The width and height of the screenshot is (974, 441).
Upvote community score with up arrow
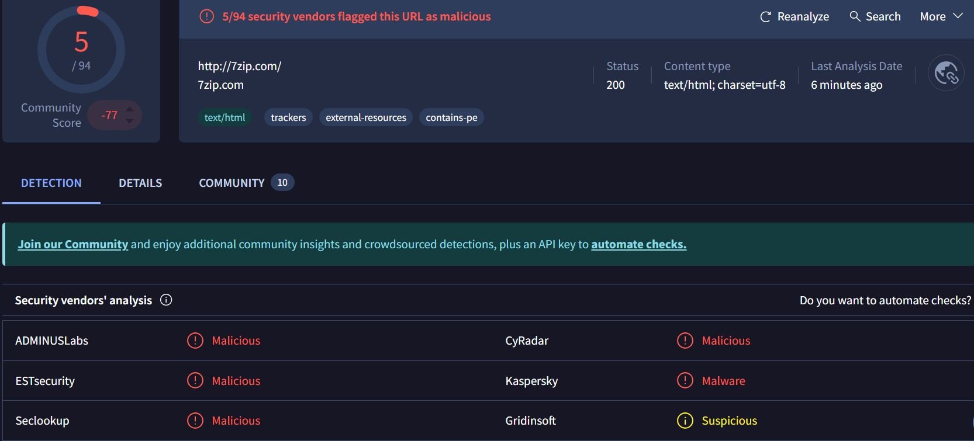(x=130, y=109)
